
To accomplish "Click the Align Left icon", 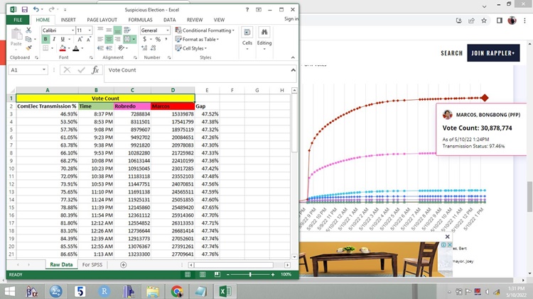I will (100, 40).
